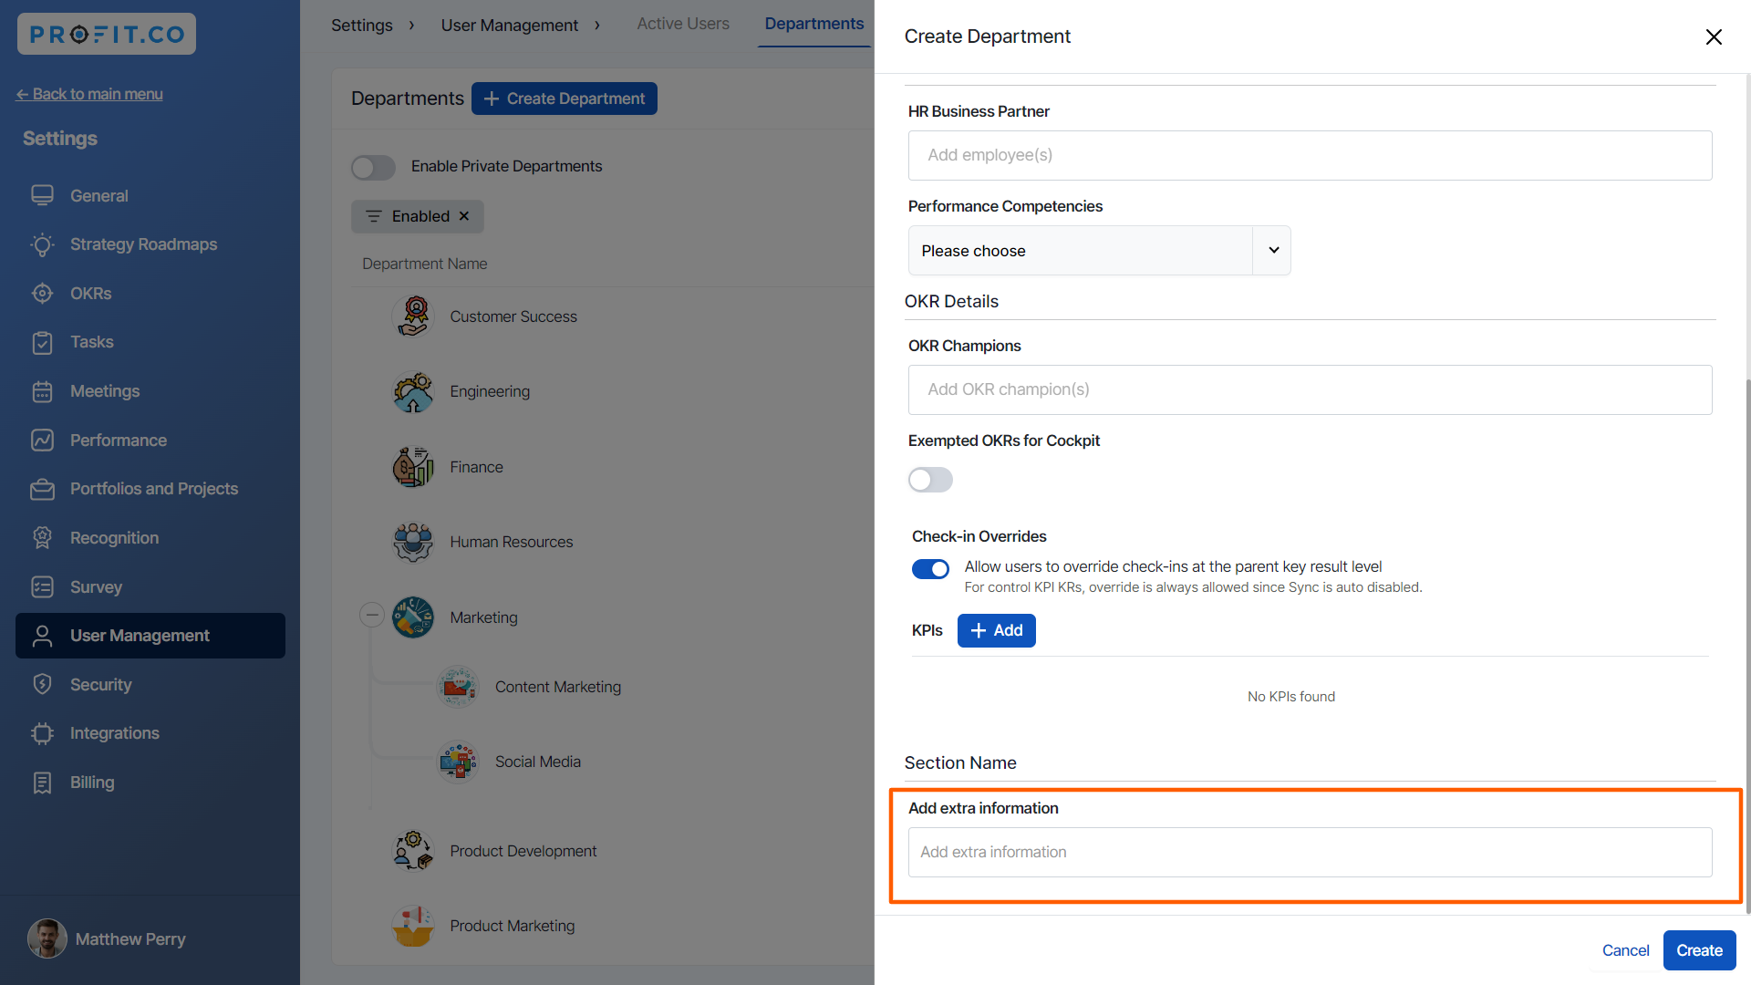Click the Integrations chip icon
Image resolution: width=1751 pixels, height=985 pixels.
coord(42,733)
